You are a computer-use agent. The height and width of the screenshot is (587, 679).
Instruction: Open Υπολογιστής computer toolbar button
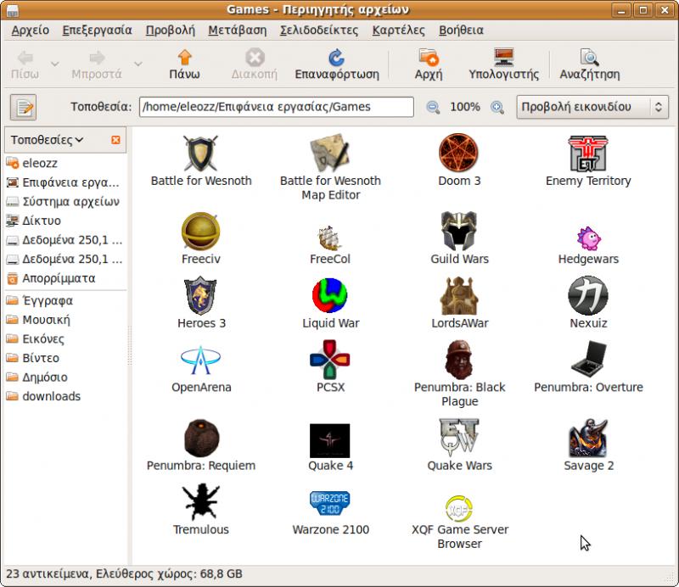tap(503, 65)
